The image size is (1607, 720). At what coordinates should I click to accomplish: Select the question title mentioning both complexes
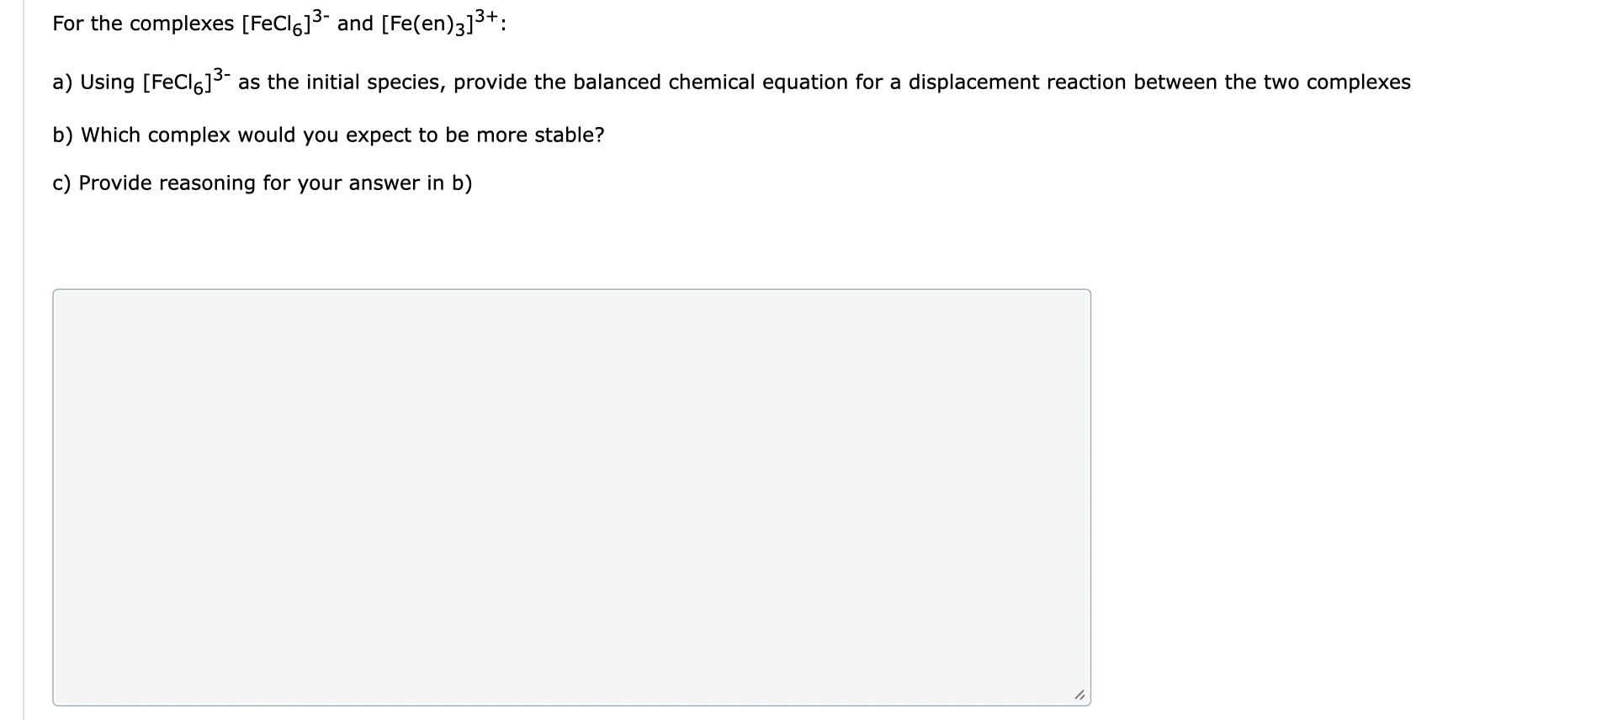pos(278,23)
